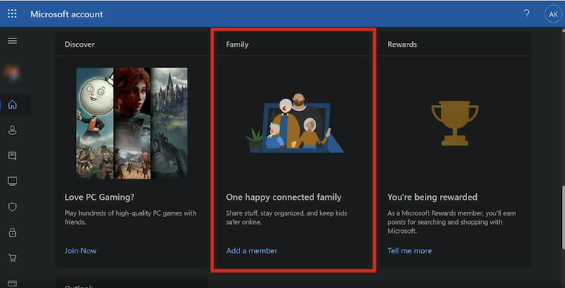Click the Join Now link

pos(81,250)
